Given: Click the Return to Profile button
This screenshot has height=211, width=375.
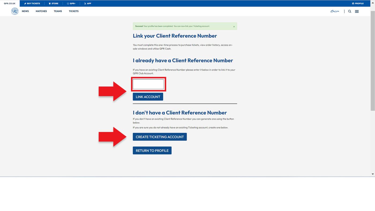Looking at the screenshot, I should coord(152,150).
